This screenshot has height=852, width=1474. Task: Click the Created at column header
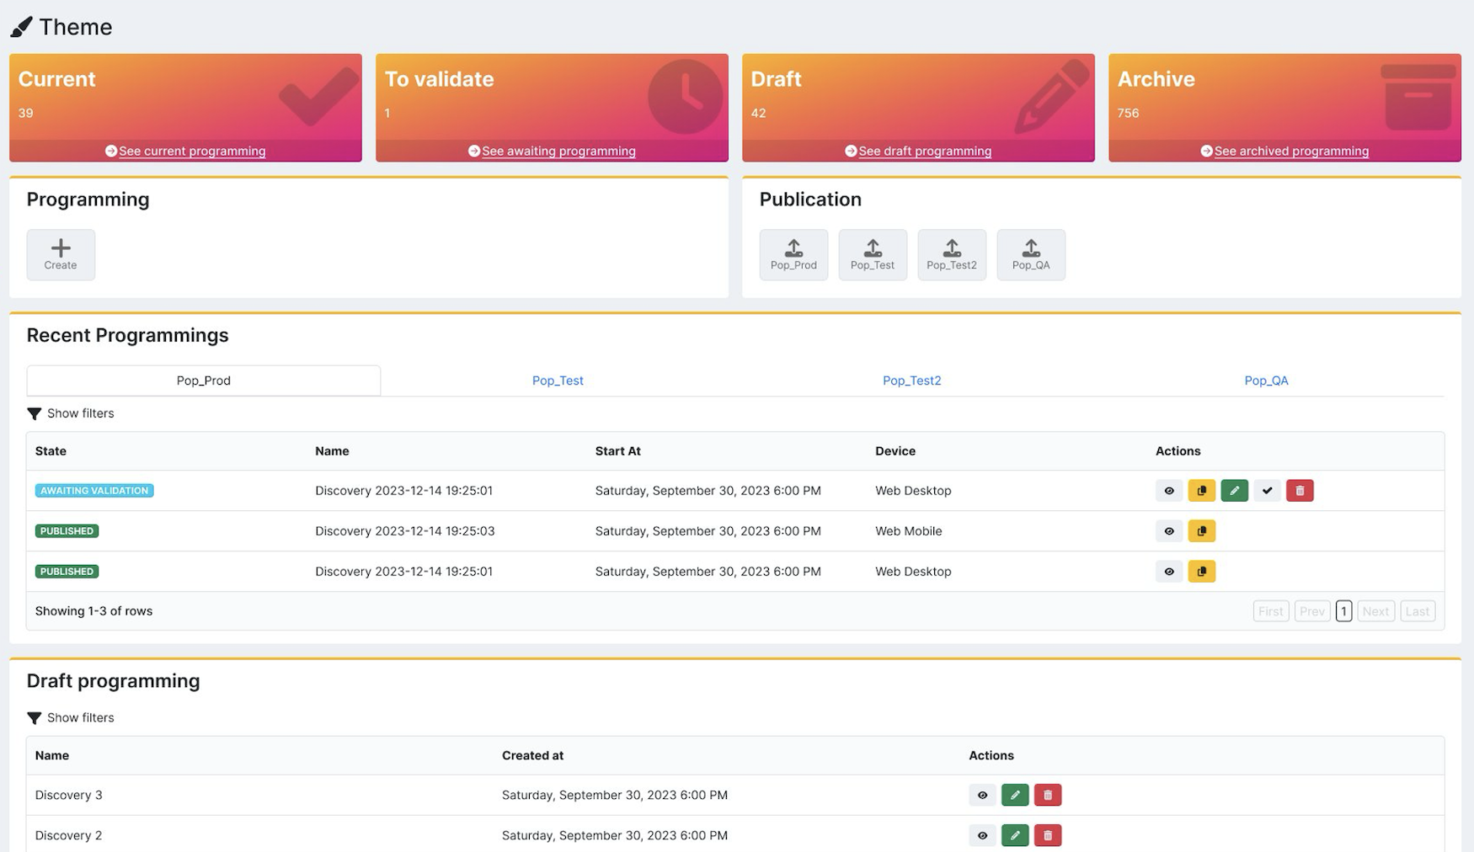coord(532,756)
